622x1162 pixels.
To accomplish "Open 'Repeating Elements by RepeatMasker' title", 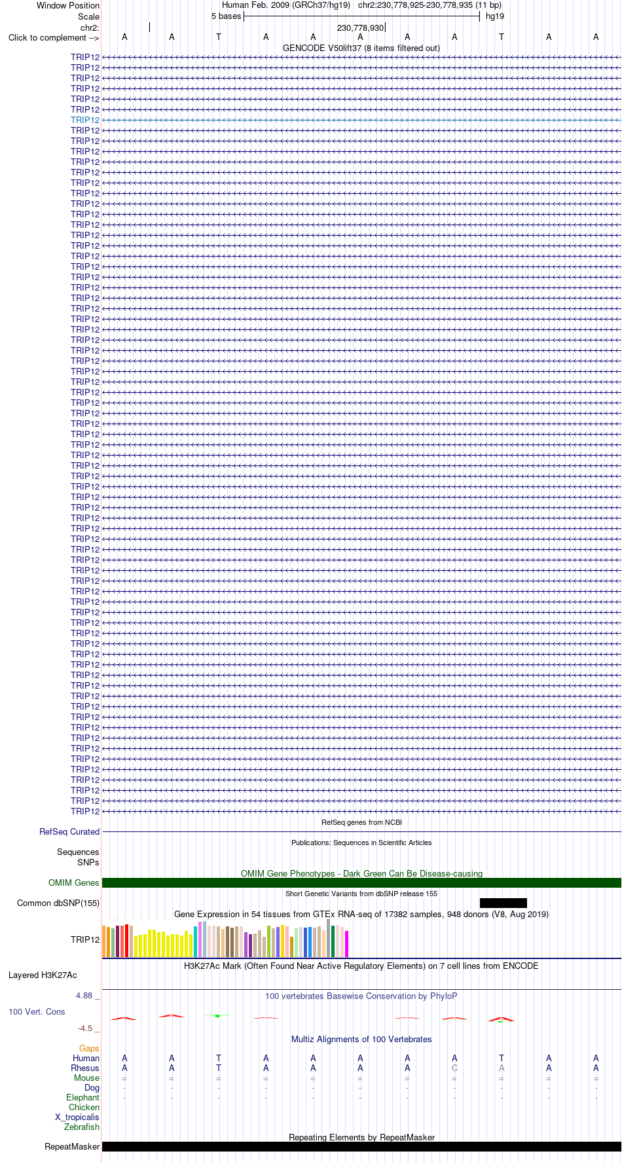I will (x=361, y=1137).
